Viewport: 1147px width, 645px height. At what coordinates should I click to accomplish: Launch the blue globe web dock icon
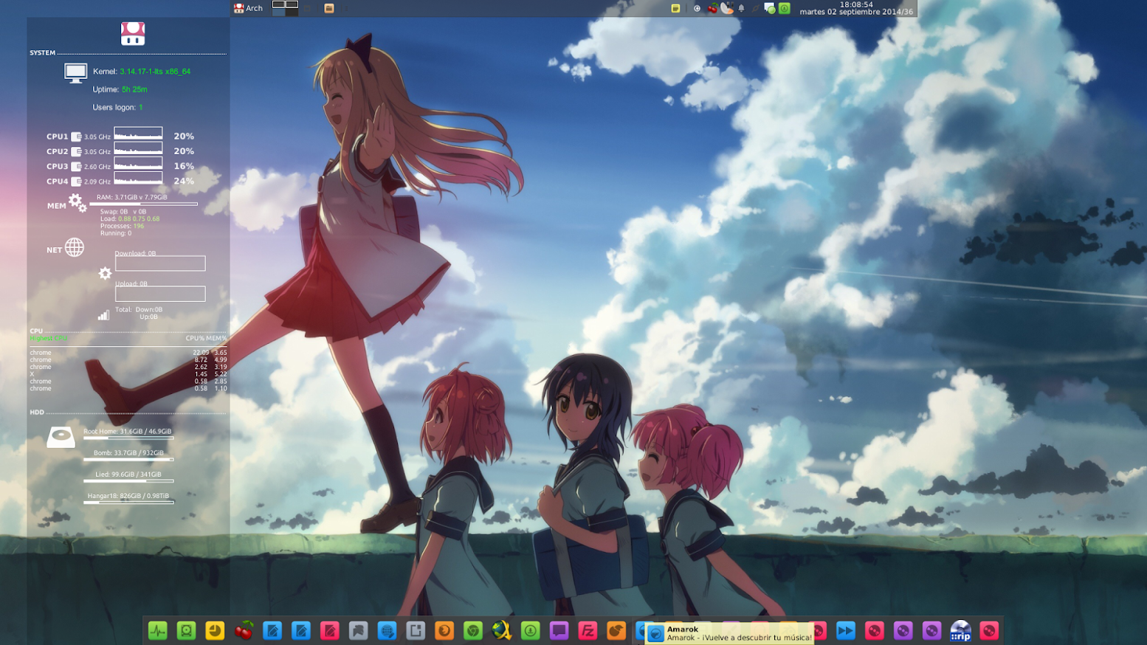[x=387, y=630]
